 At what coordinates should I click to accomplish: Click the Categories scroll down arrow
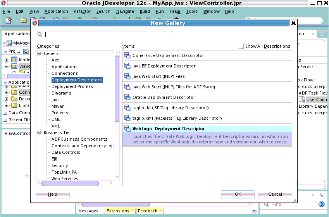tap(117, 177)
